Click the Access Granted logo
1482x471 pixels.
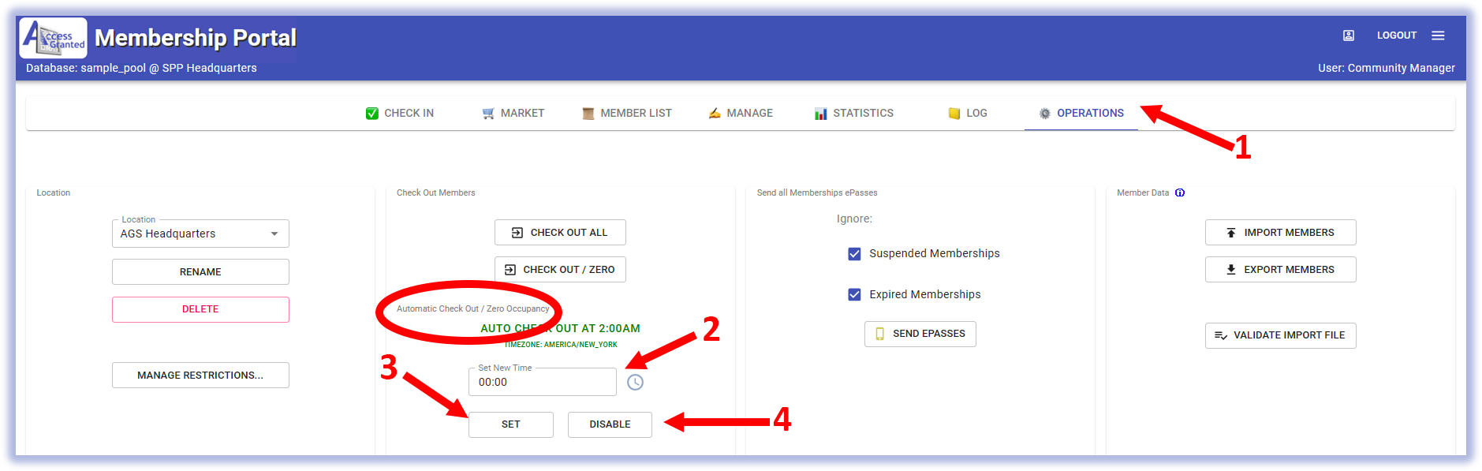(53, 38)
